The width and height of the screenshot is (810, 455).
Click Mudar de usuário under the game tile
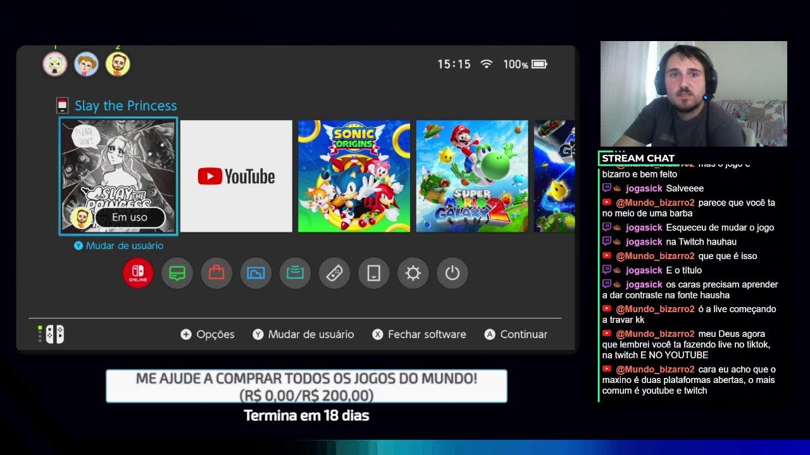point(119,246)
